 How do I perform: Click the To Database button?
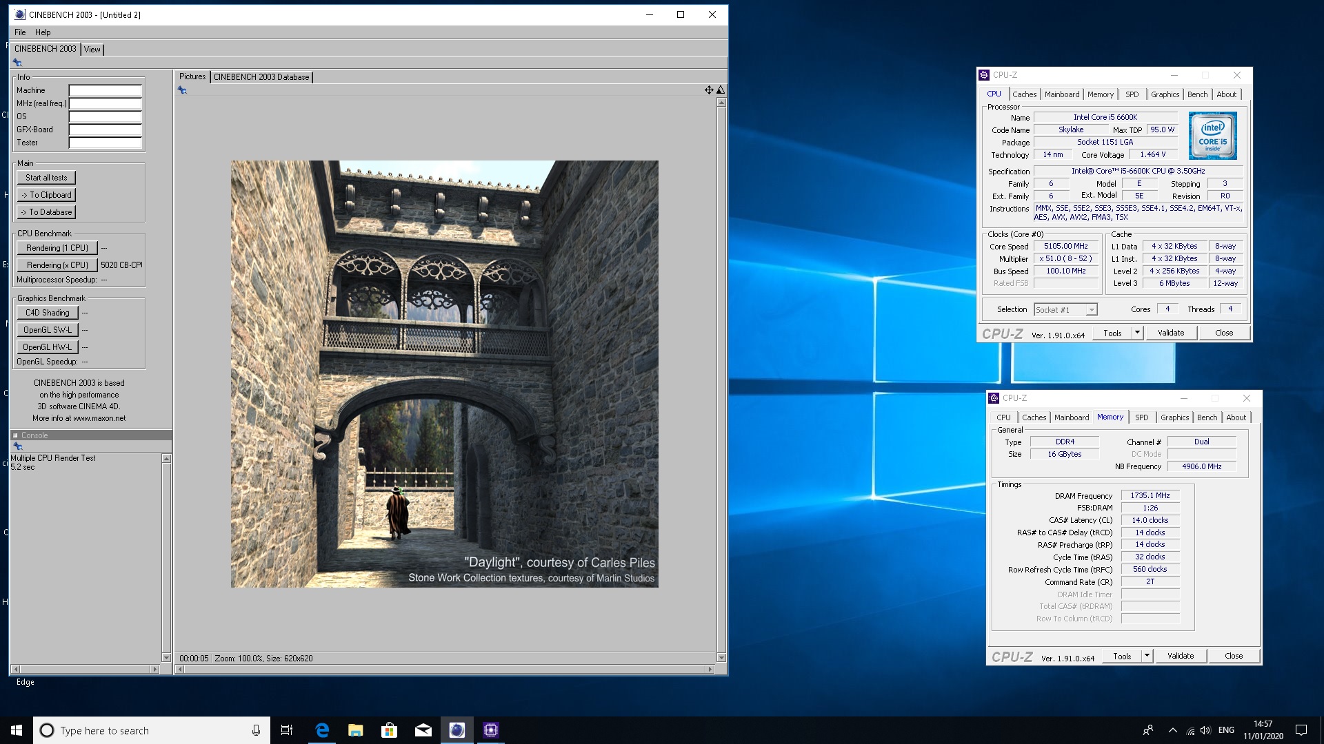point(46,212)
